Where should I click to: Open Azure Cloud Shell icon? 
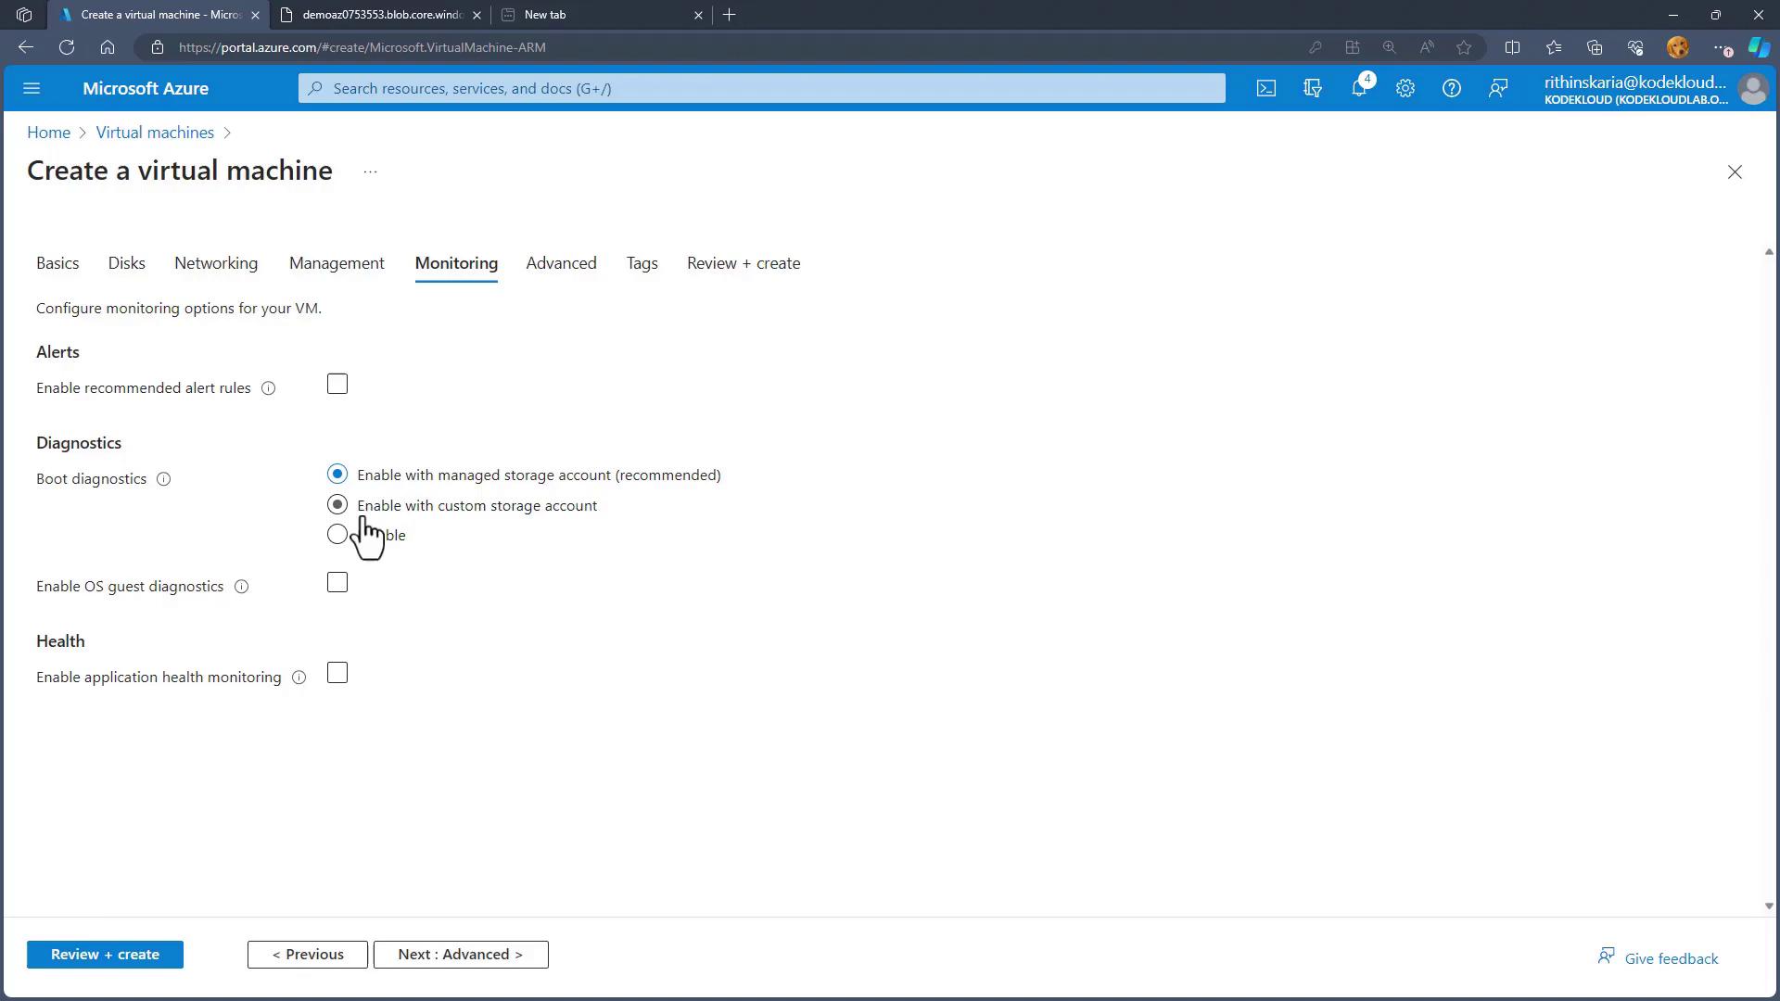(x=1265, y=88)
